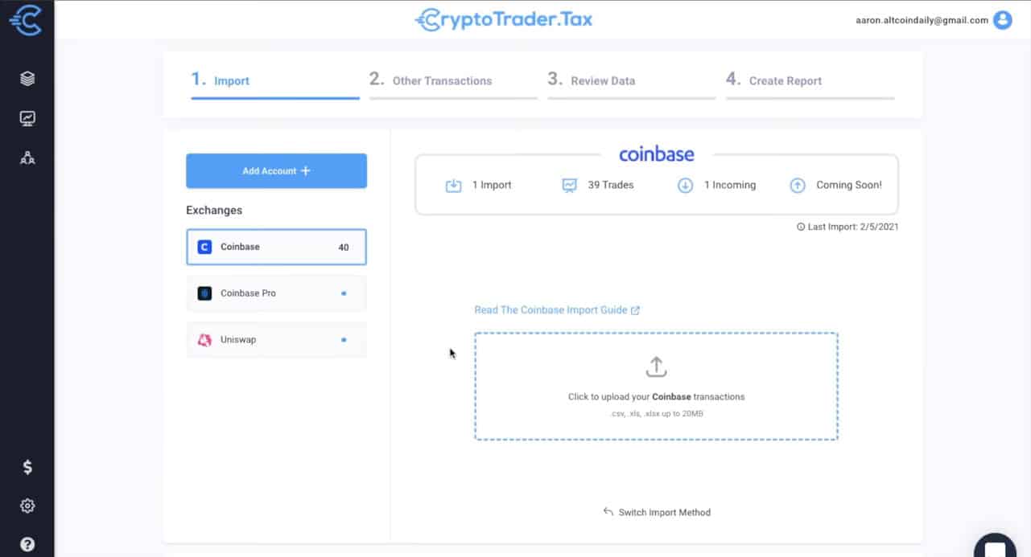The width and height of the screenshot is (1031, 557).
Task: Open the help question mark icon
Action: click(27, 544)
